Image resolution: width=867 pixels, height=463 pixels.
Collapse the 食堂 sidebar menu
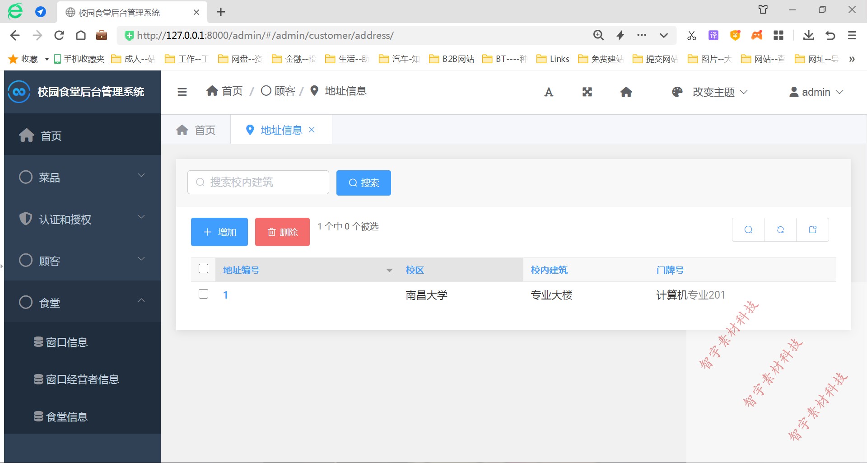[x=82, y=302]
